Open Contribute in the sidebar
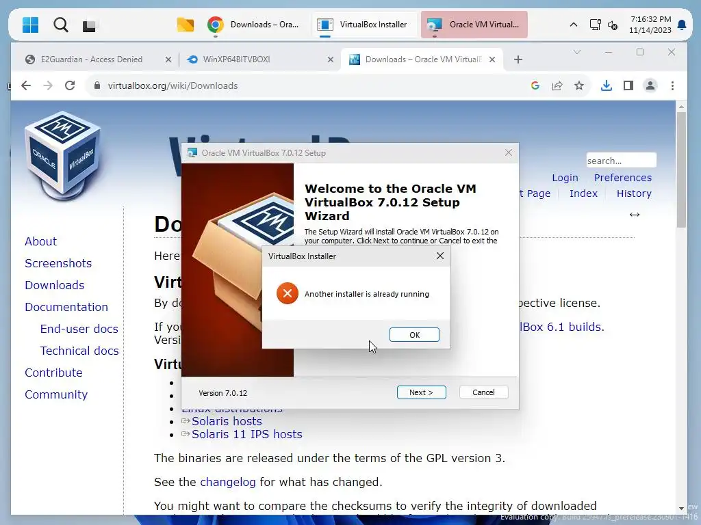The height and width of the screenshot is (525, 701). pyautogui.click(x=53, y=373)
